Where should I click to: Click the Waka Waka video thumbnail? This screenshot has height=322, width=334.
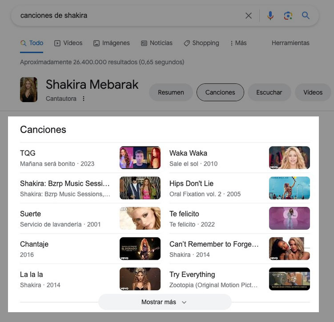pyautogui.click(x=289, y=158)
